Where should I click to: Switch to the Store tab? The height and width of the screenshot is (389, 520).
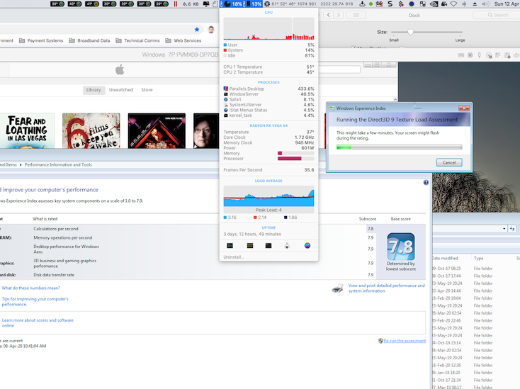pos(147,90)
